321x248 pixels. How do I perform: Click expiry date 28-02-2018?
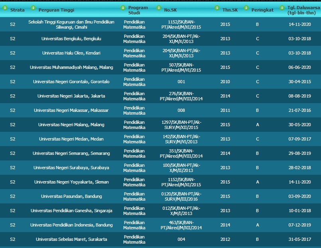(299, 168)
